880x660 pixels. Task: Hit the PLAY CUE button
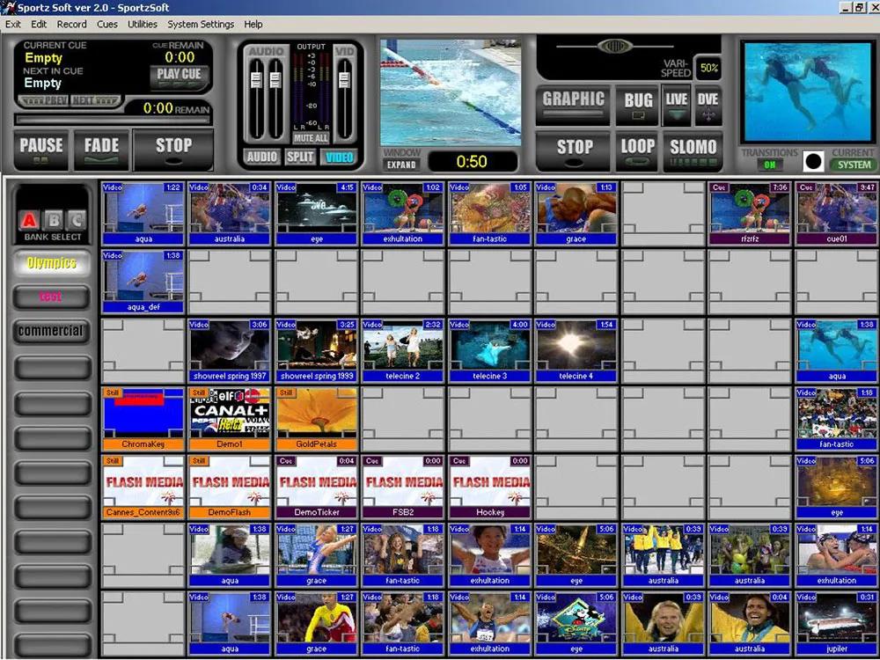click(x=179, y=75)
